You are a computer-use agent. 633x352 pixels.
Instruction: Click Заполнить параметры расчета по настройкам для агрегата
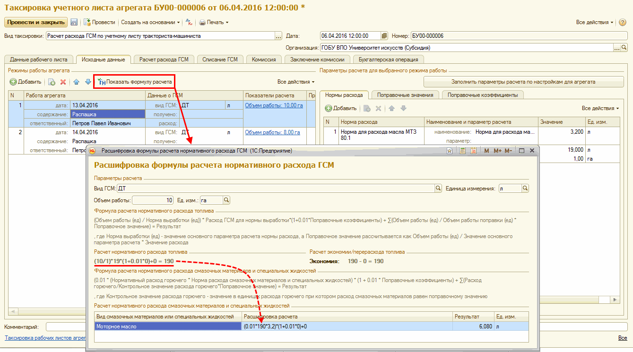tap(523, 82)
